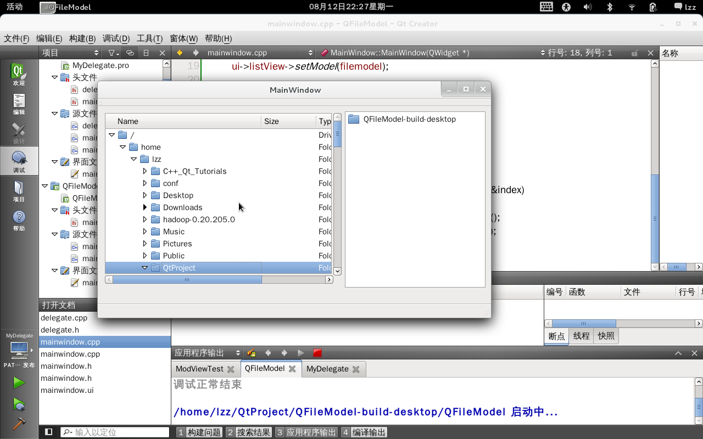
Task: Open the mainwindow.cpp file dropdown
Action: coord(259,53)
